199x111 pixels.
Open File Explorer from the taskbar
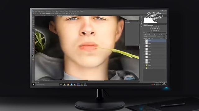[64, 84]
